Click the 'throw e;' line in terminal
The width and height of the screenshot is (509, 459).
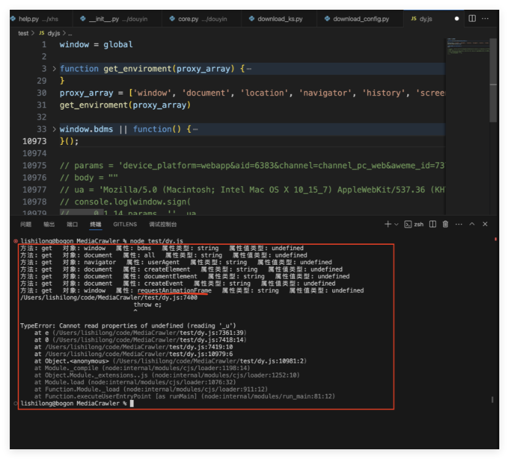[x=148, y=305]
